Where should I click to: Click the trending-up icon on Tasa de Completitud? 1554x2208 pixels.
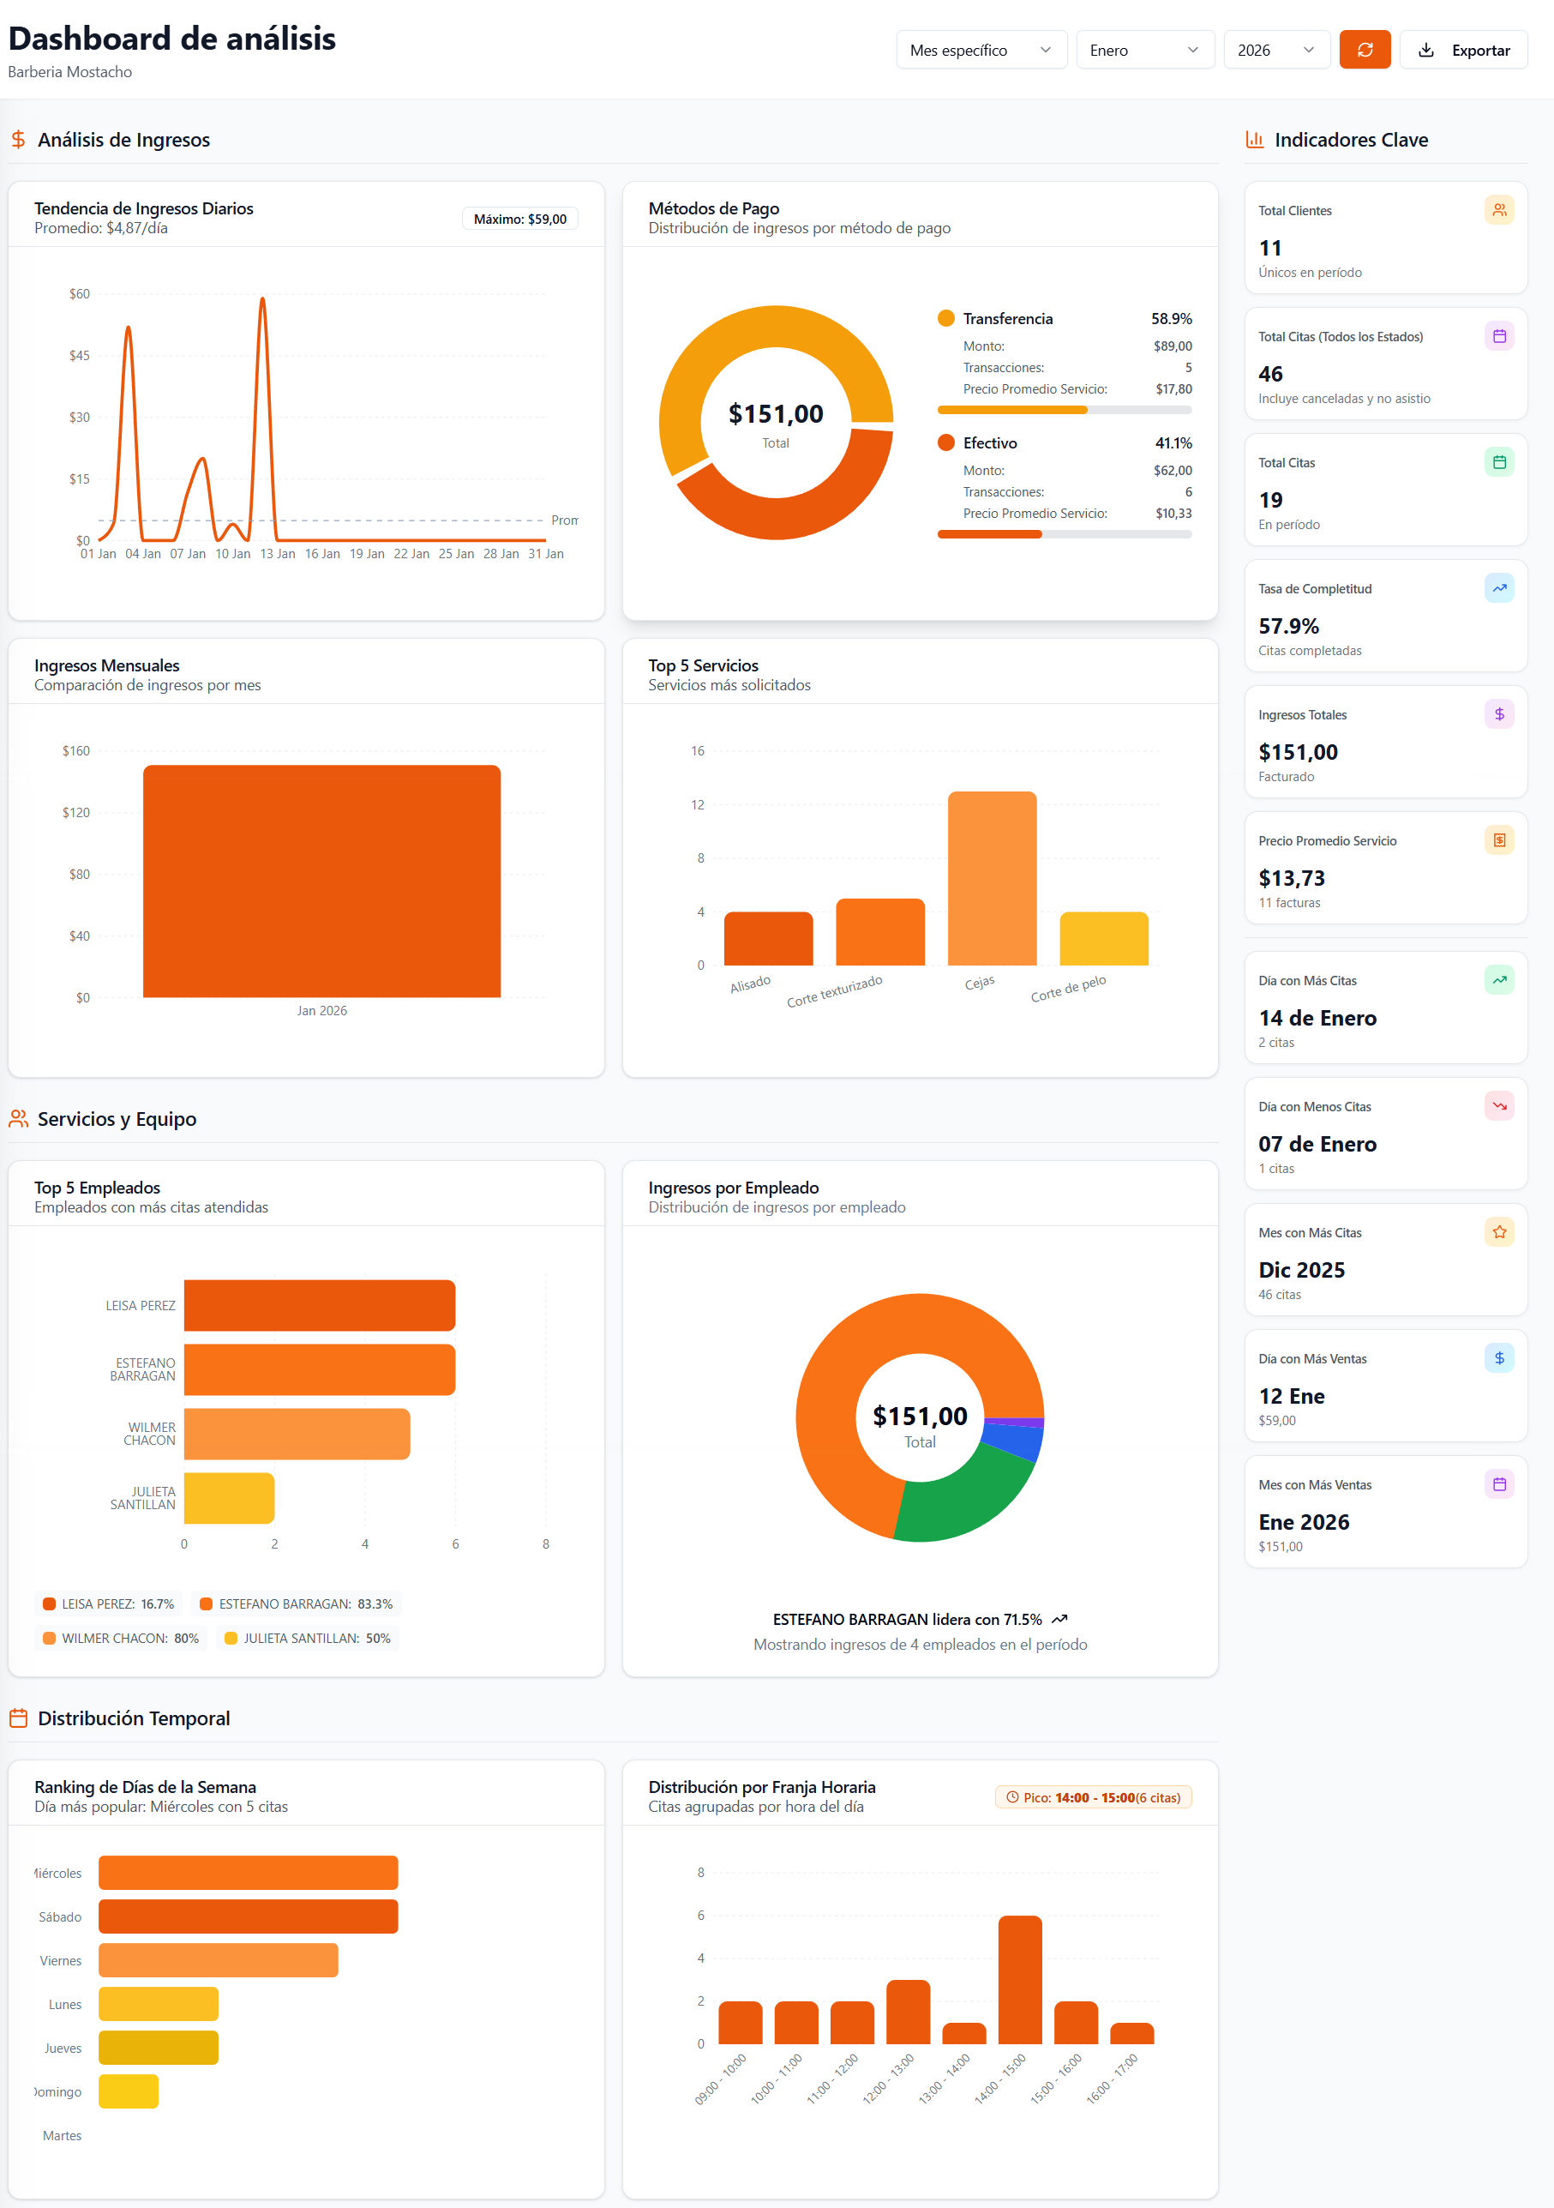(1498, 587)
